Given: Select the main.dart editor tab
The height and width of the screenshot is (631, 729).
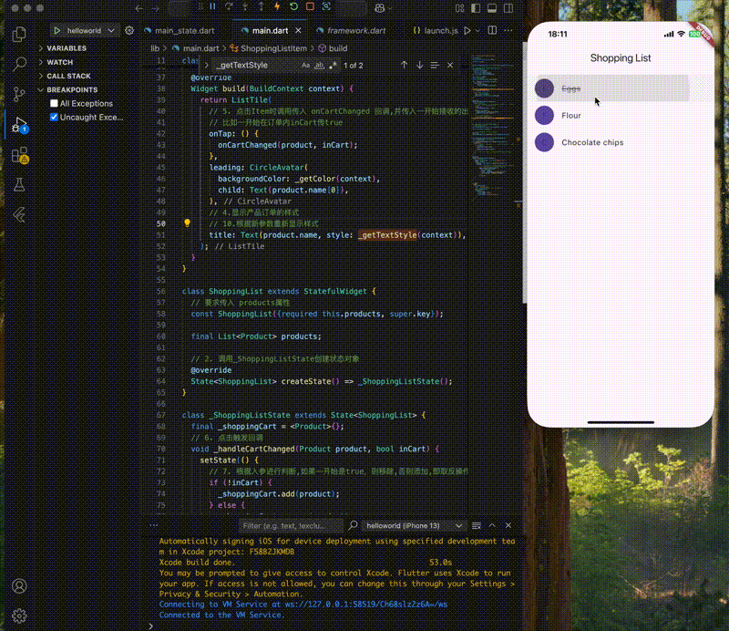Looking at the screenshot, I should (270, 31).
